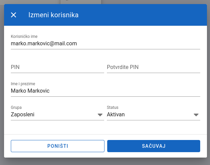The width and height of the screenshot is (210, 165).
Task: Click the Korisničko ime label
Action: coord(24,37)
